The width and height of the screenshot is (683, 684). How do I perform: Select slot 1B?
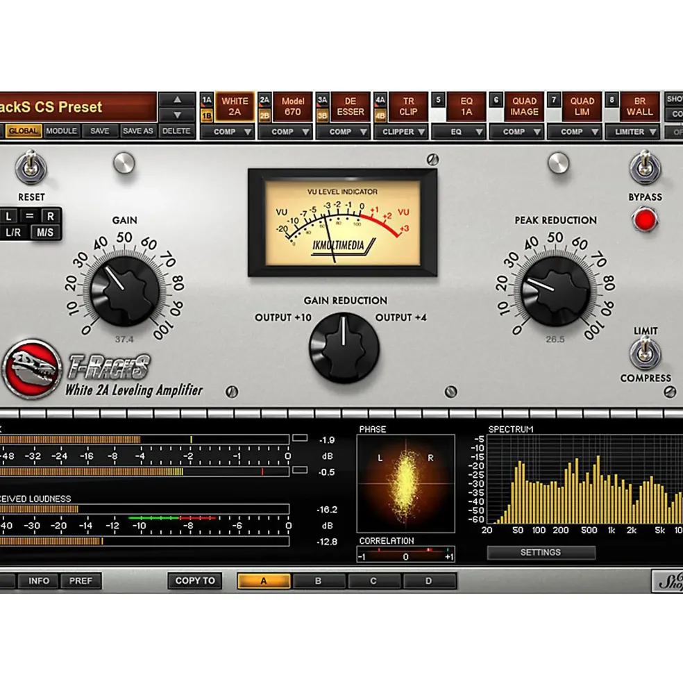point(207,115)
